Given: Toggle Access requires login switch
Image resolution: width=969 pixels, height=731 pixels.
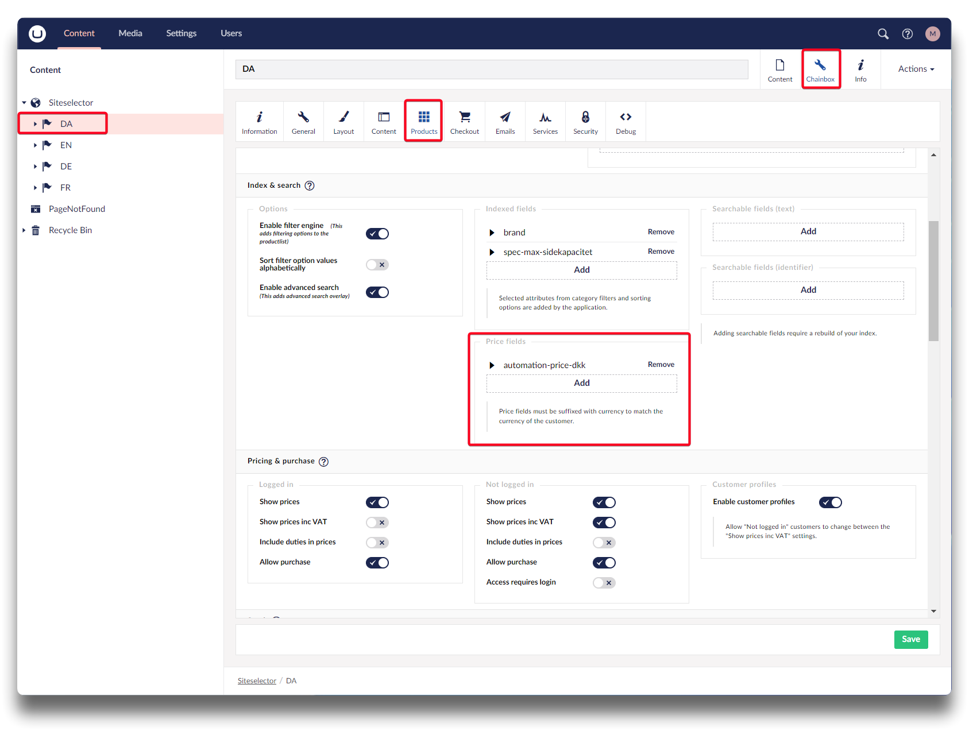Looking at the screenshot, I should click(604, 583).
